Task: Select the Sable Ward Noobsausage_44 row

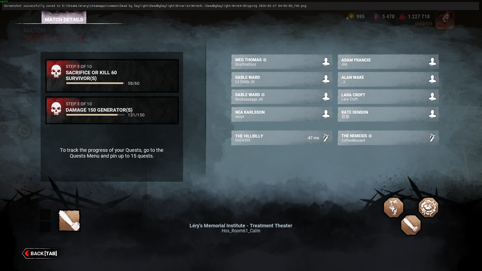Action: [282, 97]
